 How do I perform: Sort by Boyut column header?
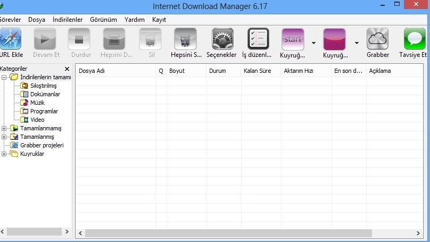pyautogui.click(x=186, y=71)
